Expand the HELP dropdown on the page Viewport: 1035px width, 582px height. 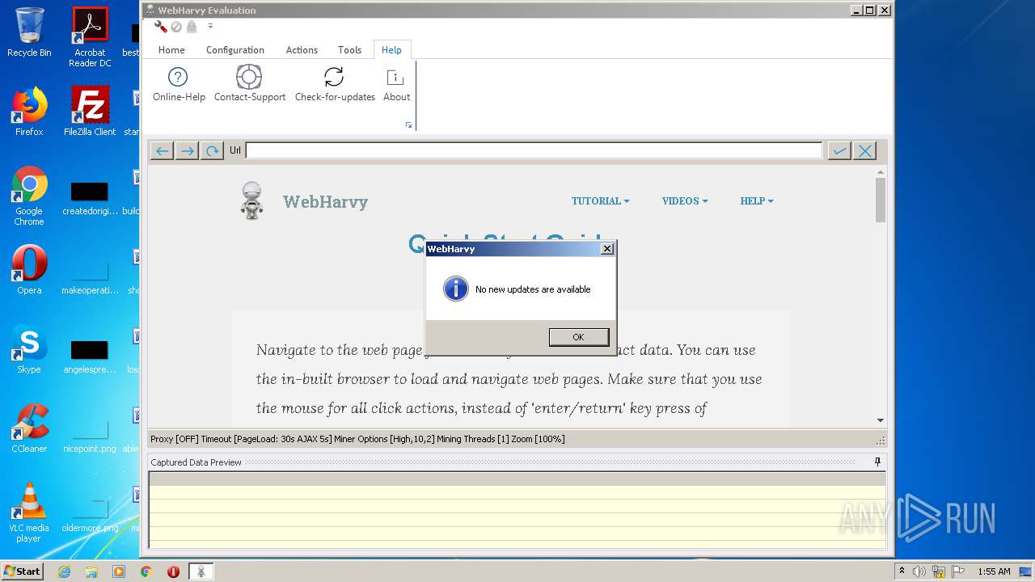click(x=757, y=201)
